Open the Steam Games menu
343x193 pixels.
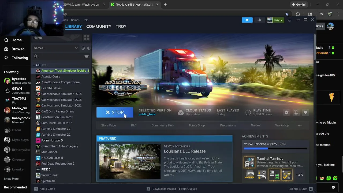[x=75, y=20]
